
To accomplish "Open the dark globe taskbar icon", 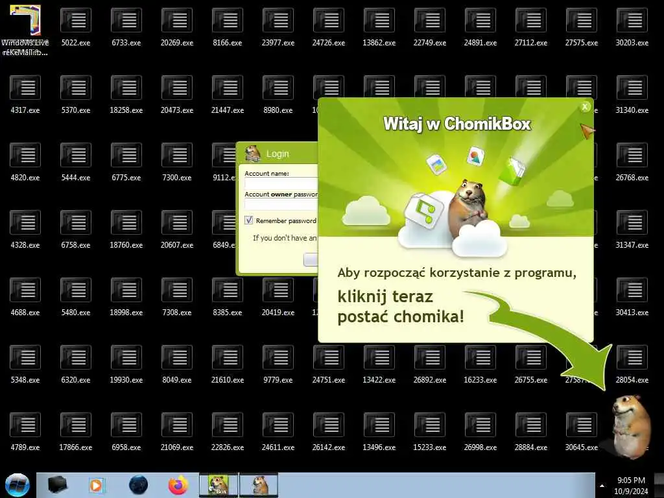I will click(x=139, y=485).
